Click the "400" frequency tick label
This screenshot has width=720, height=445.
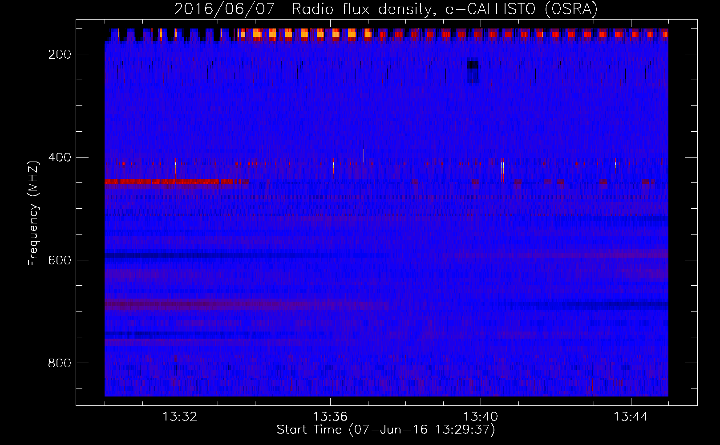[x=60, y=157]
